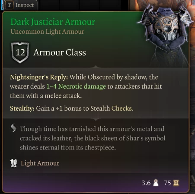Click the Armour Class label text
This screenshot has height=194, width=195.
coord(60,53)
